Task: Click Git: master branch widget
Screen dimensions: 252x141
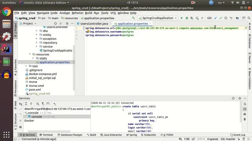Action: pos(228,139)
